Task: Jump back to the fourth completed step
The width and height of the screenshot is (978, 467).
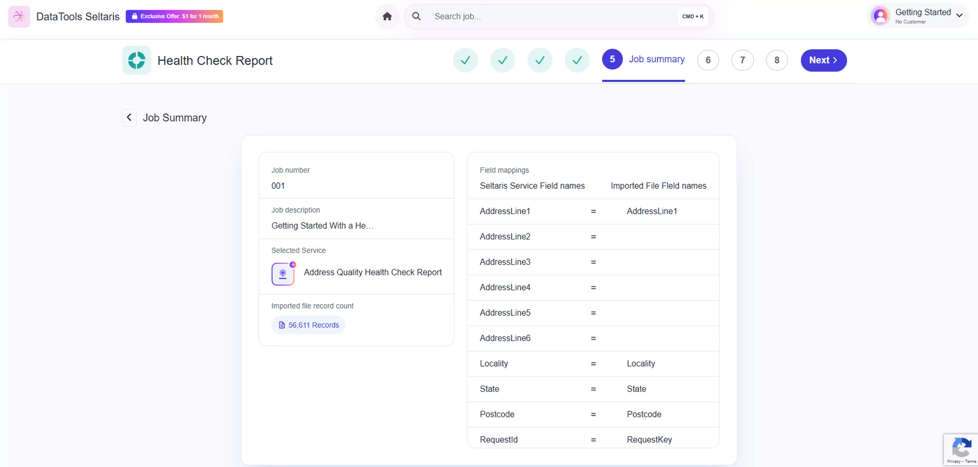Action: (577, 60)
